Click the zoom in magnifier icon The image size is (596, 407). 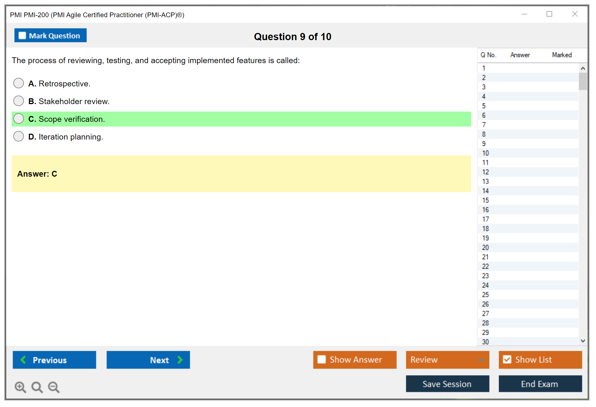coord(20,387)
